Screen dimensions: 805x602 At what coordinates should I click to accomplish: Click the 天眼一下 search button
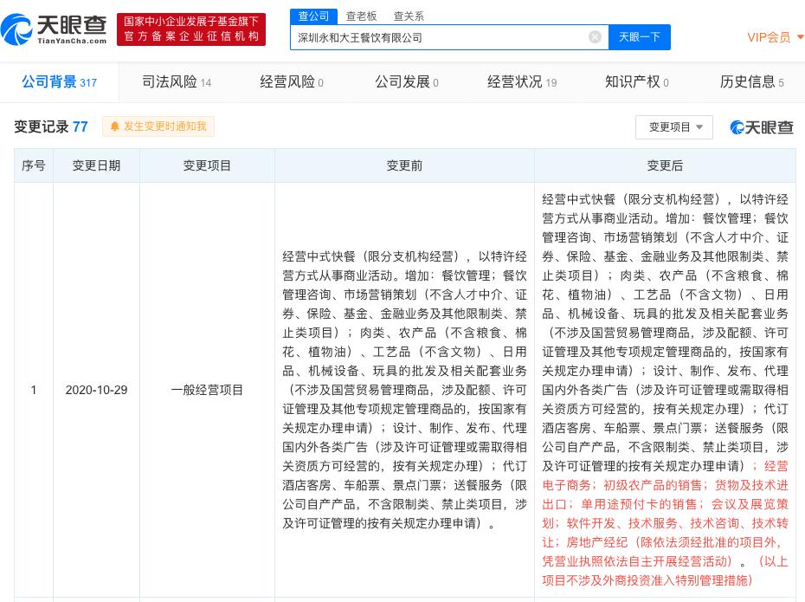click(x=639, y=37)
